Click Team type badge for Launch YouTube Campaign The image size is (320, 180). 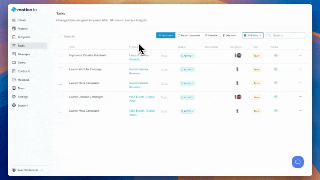click(x=257, y=69)
